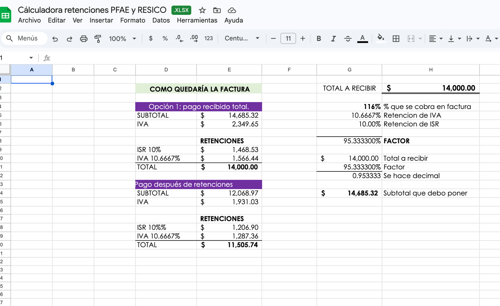Click the move to folder icon

pyautogui.click(x=217, y=10)
